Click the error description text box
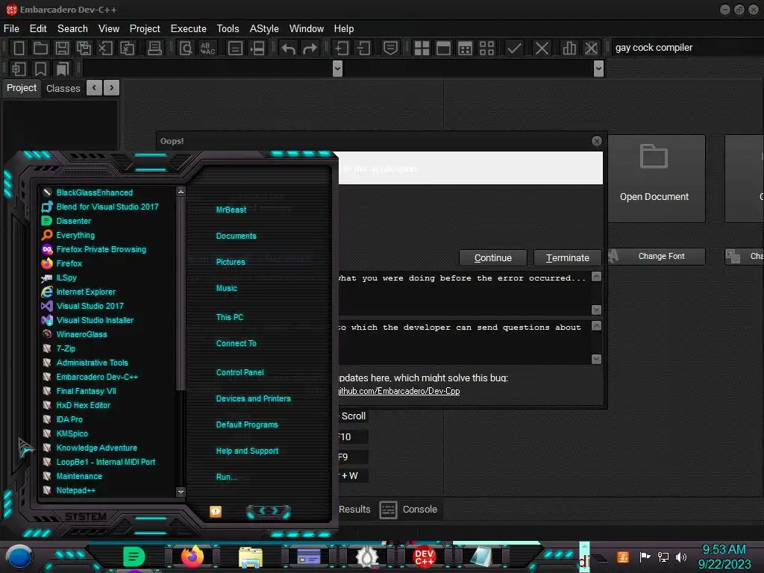 tap(463, 293)
